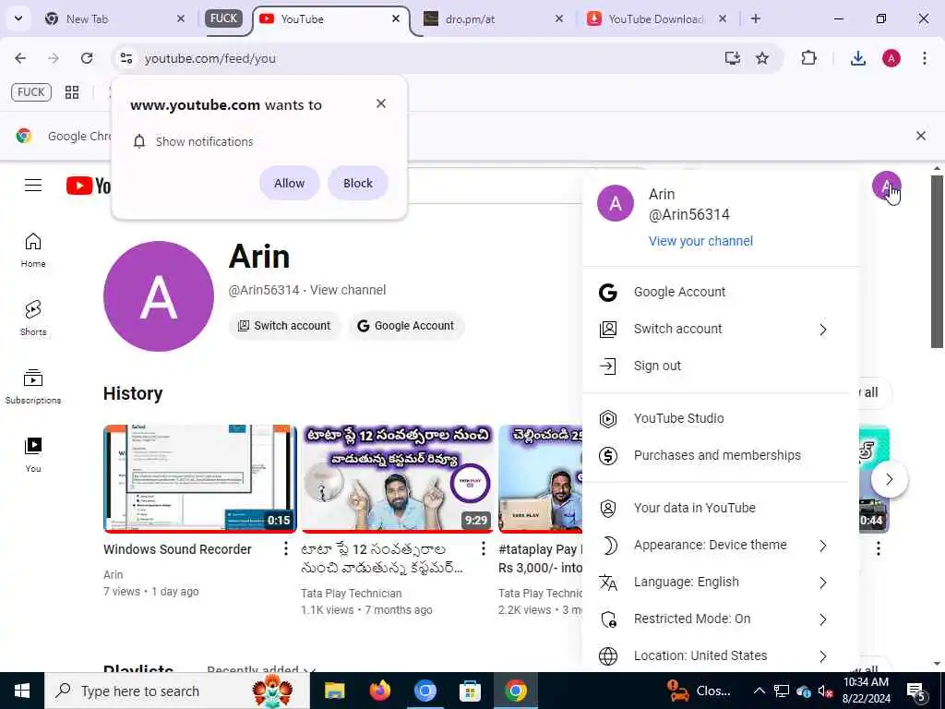Reload the page
Viewport: 945px width, 709px height.
pos(87,58)
